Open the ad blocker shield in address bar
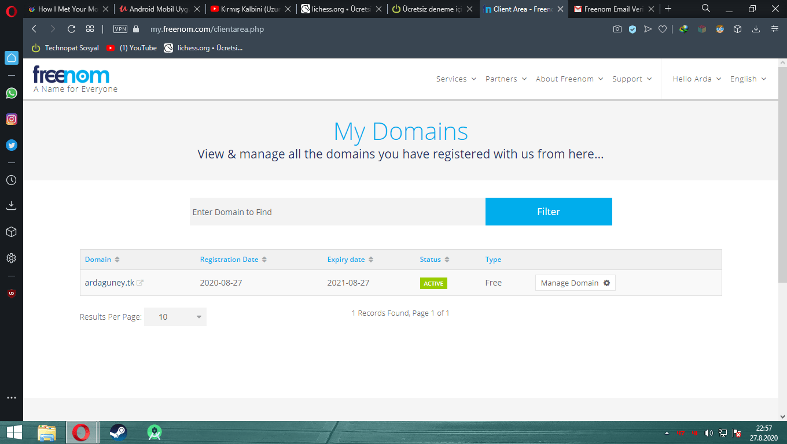 click(x=632, y=29)
